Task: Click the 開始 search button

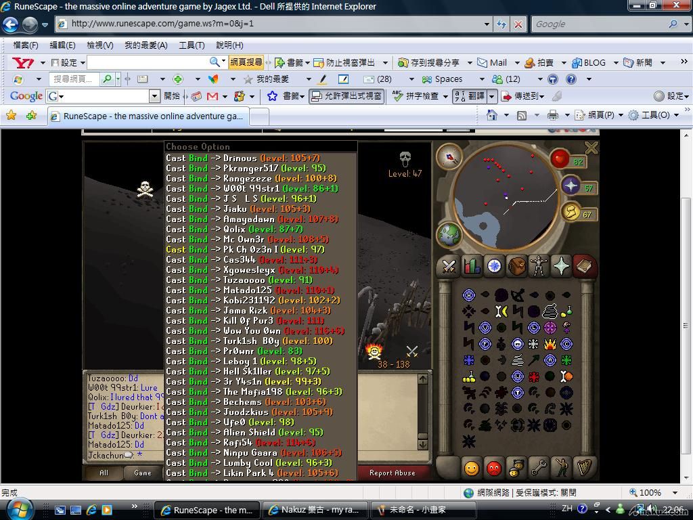Action: [x=171, y=96]
